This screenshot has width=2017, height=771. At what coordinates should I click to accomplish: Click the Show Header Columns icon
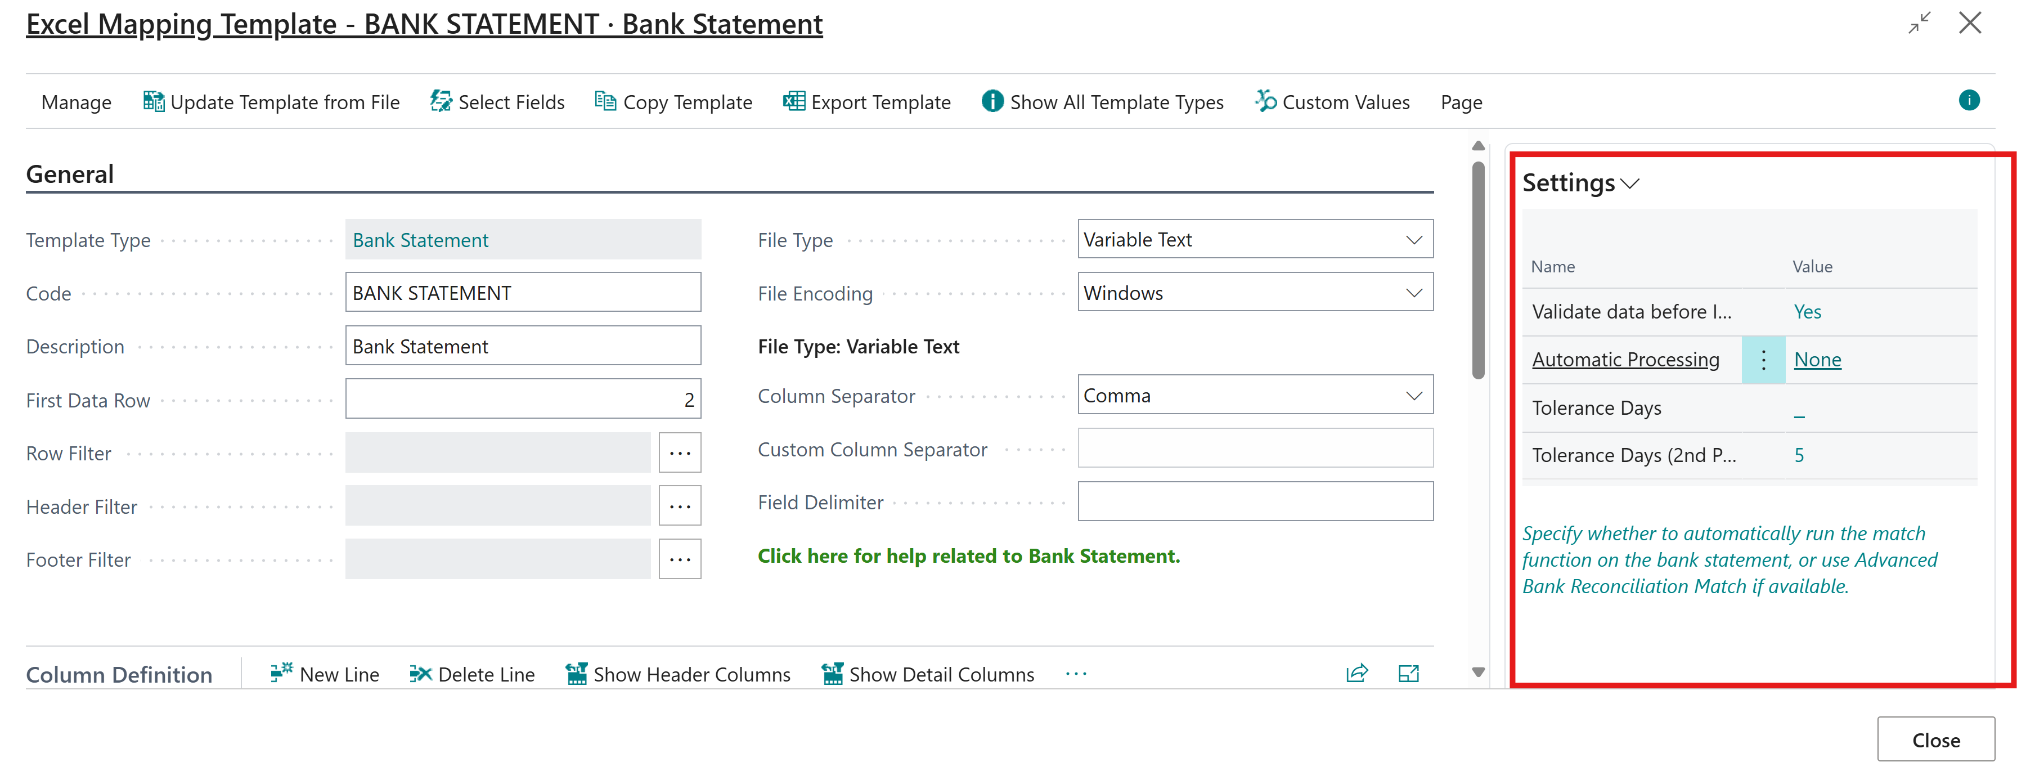point(577,673)
